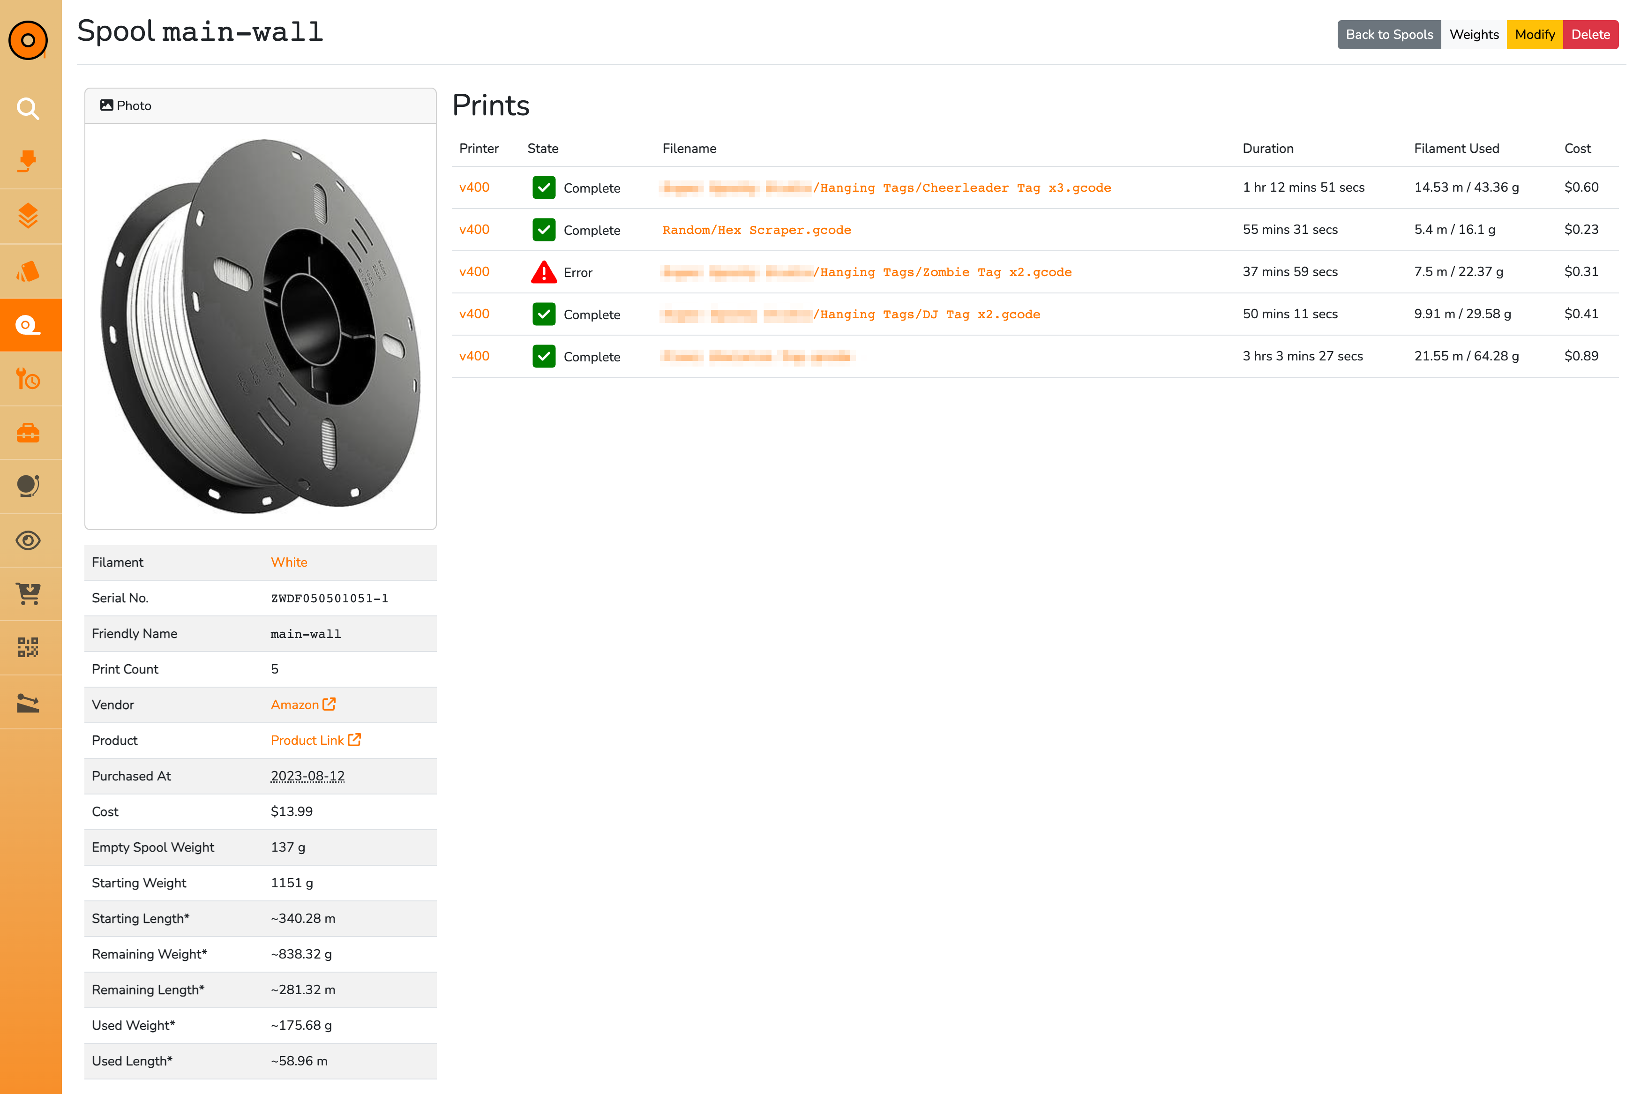Screen dimensions: 1633x1094
Task: Switch to the Weights page
Action: (x=1473, y=34)
